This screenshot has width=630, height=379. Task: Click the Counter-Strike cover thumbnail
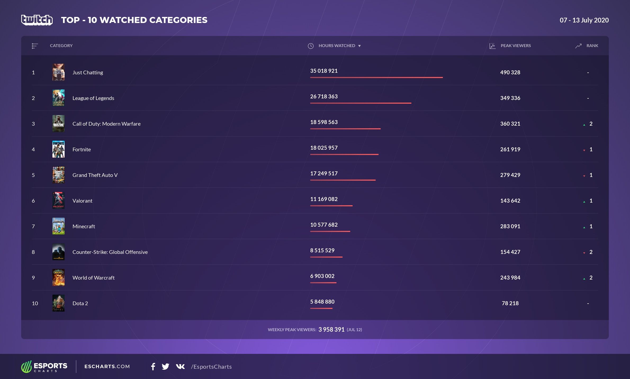58,252
